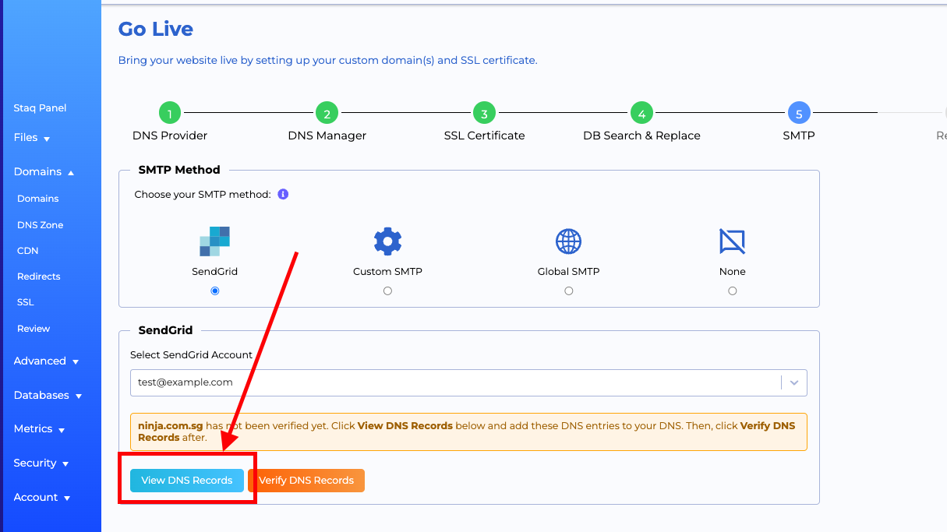Click the DNS Provider step label
The image size is (947, 532).
[x=170, y=136]
